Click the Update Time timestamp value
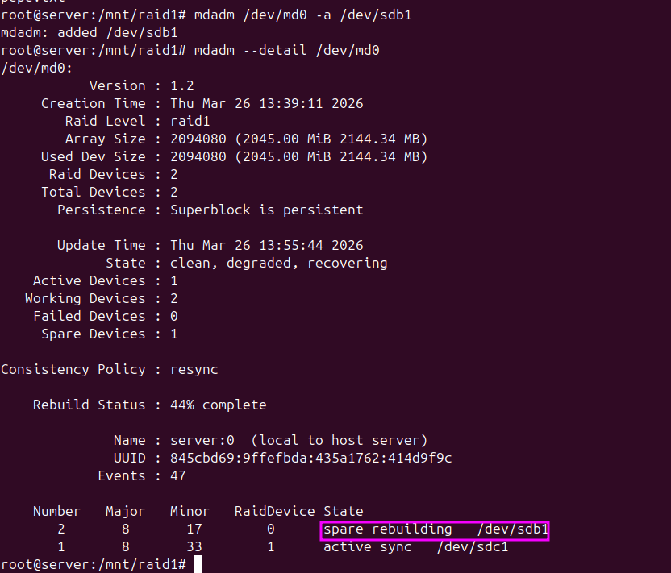Screen dimensions: 671x573 coord(266,245)
